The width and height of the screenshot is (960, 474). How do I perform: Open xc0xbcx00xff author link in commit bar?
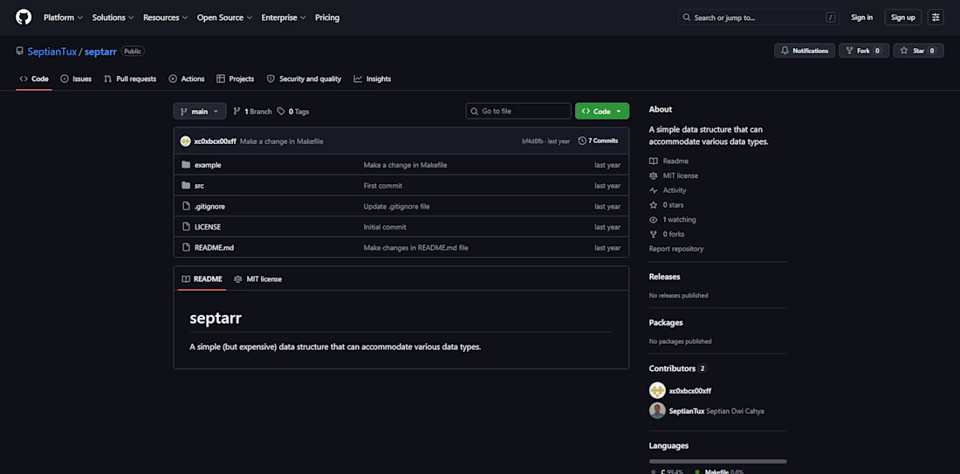tap(215, 141)
